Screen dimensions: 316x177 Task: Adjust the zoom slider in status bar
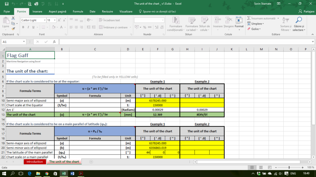coord(289,167)
